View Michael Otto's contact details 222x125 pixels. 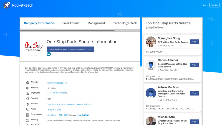194,122
